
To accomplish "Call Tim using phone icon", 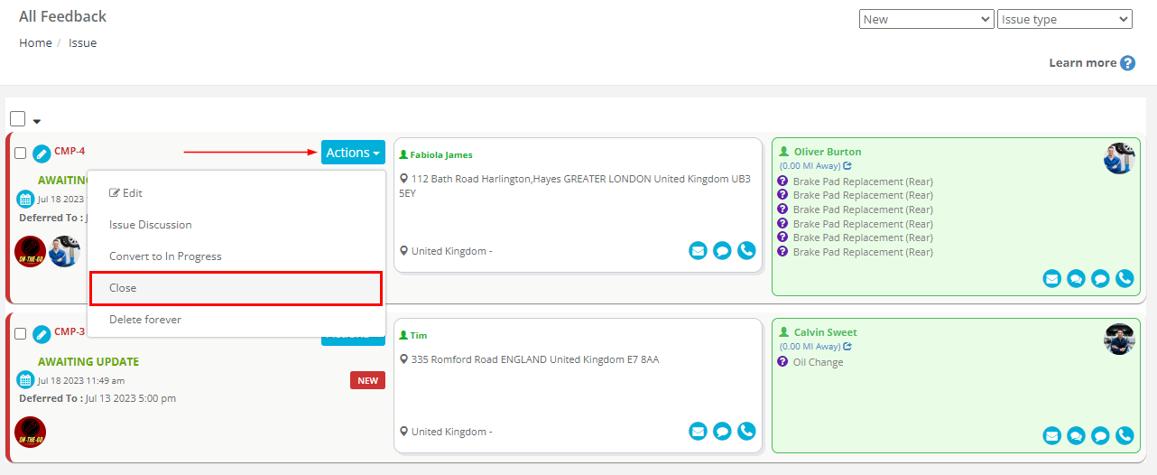I will [746, 432].
